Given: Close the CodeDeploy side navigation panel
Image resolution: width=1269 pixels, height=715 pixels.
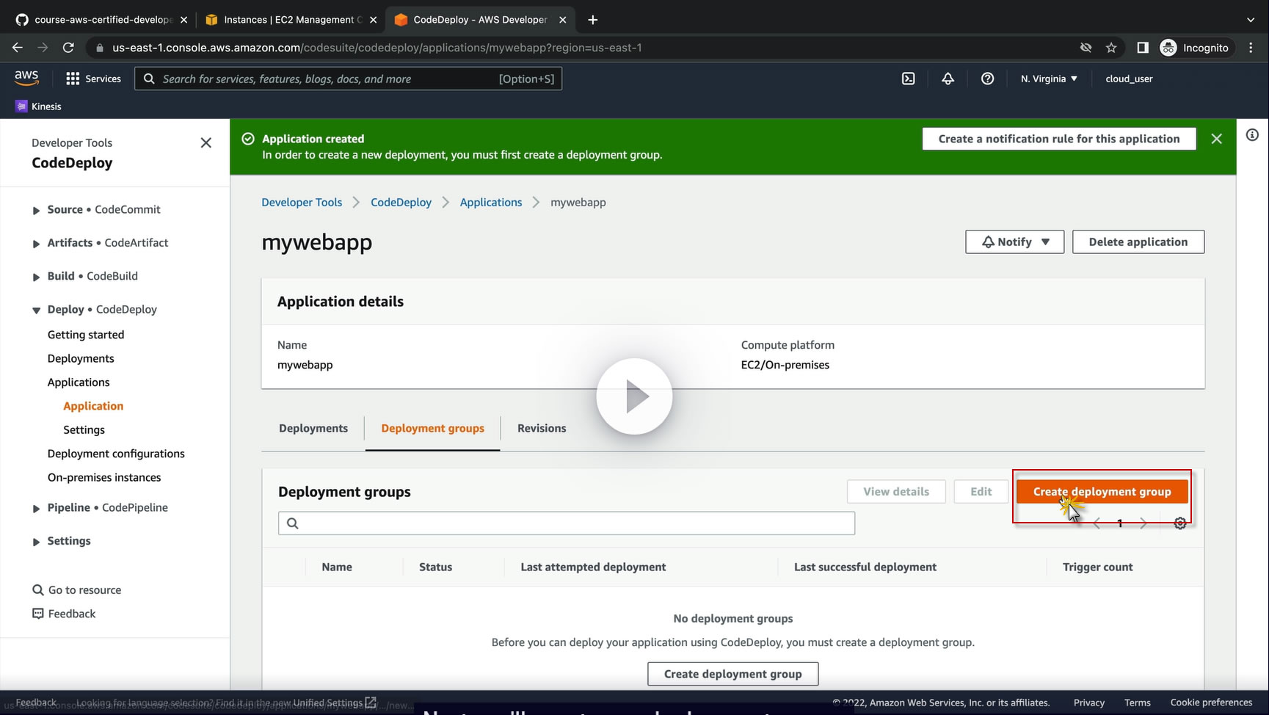Looking at the screenshot, I should pyautogui.click(x=206, y=142).
